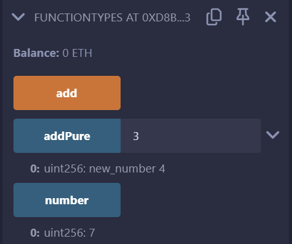Click the new_number return label

122,169
